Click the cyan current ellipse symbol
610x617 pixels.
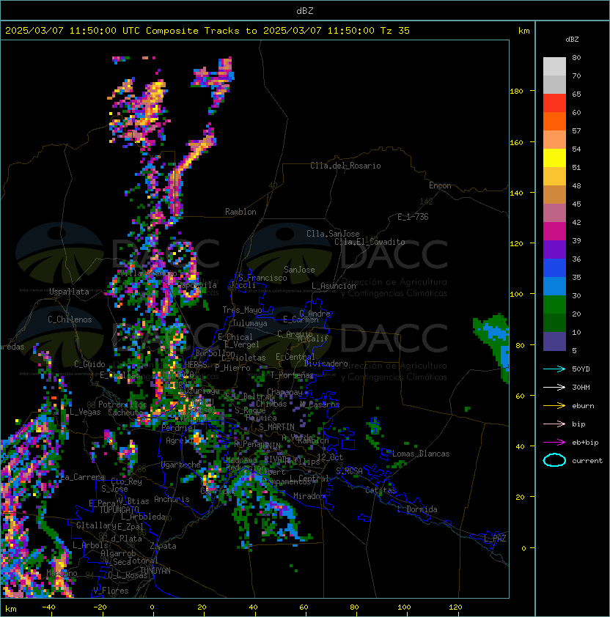554,460
